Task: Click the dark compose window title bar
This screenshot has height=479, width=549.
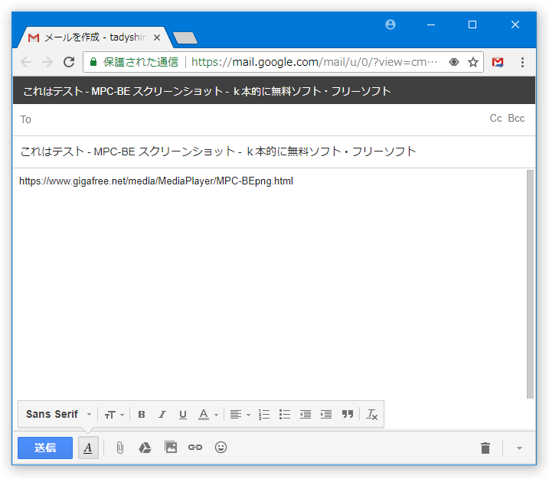Action: coord(274,90)
